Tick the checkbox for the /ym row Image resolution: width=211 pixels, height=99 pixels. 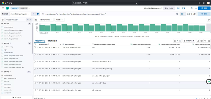pos(35,47)
